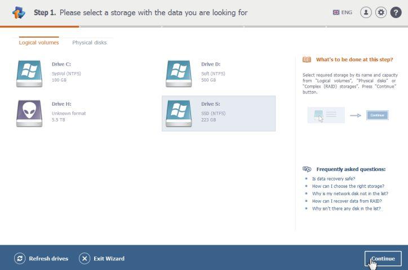Click the Drive H: label text
Screen dimensions: 408x270
click(61, 104)
